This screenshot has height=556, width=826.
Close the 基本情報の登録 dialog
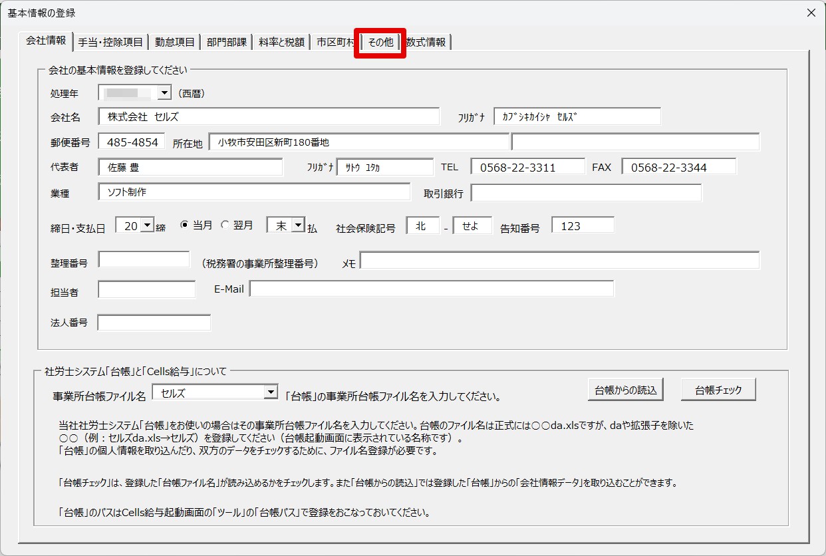[811, 13]
